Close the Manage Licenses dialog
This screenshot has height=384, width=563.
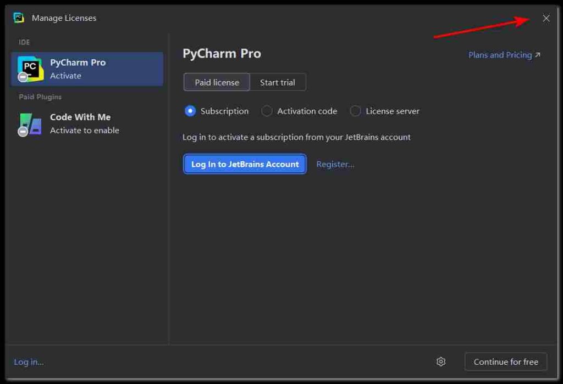point(546,18)
